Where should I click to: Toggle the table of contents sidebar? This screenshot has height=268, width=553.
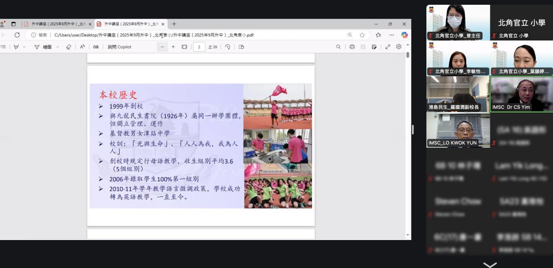click(3, 47)
